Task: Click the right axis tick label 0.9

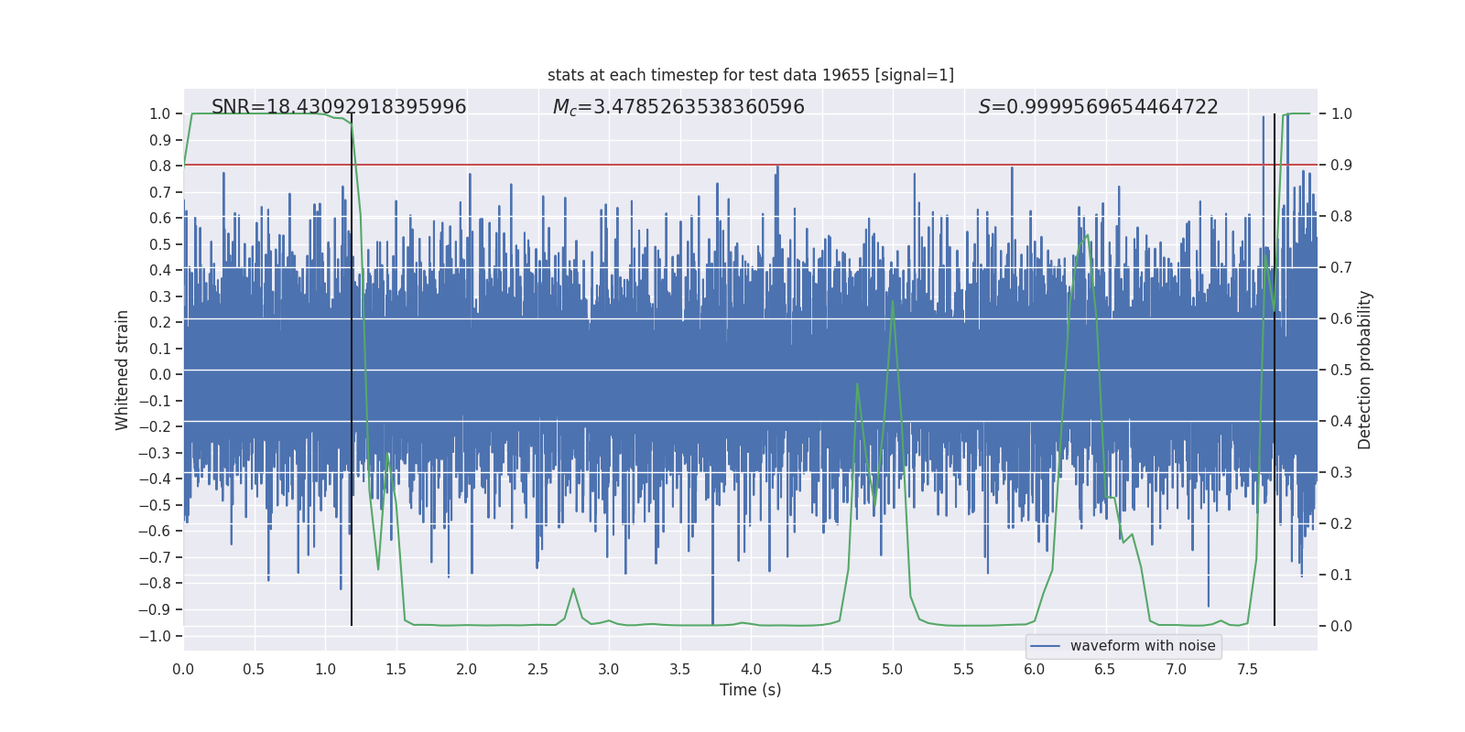Action: (x=1341, y=166)
